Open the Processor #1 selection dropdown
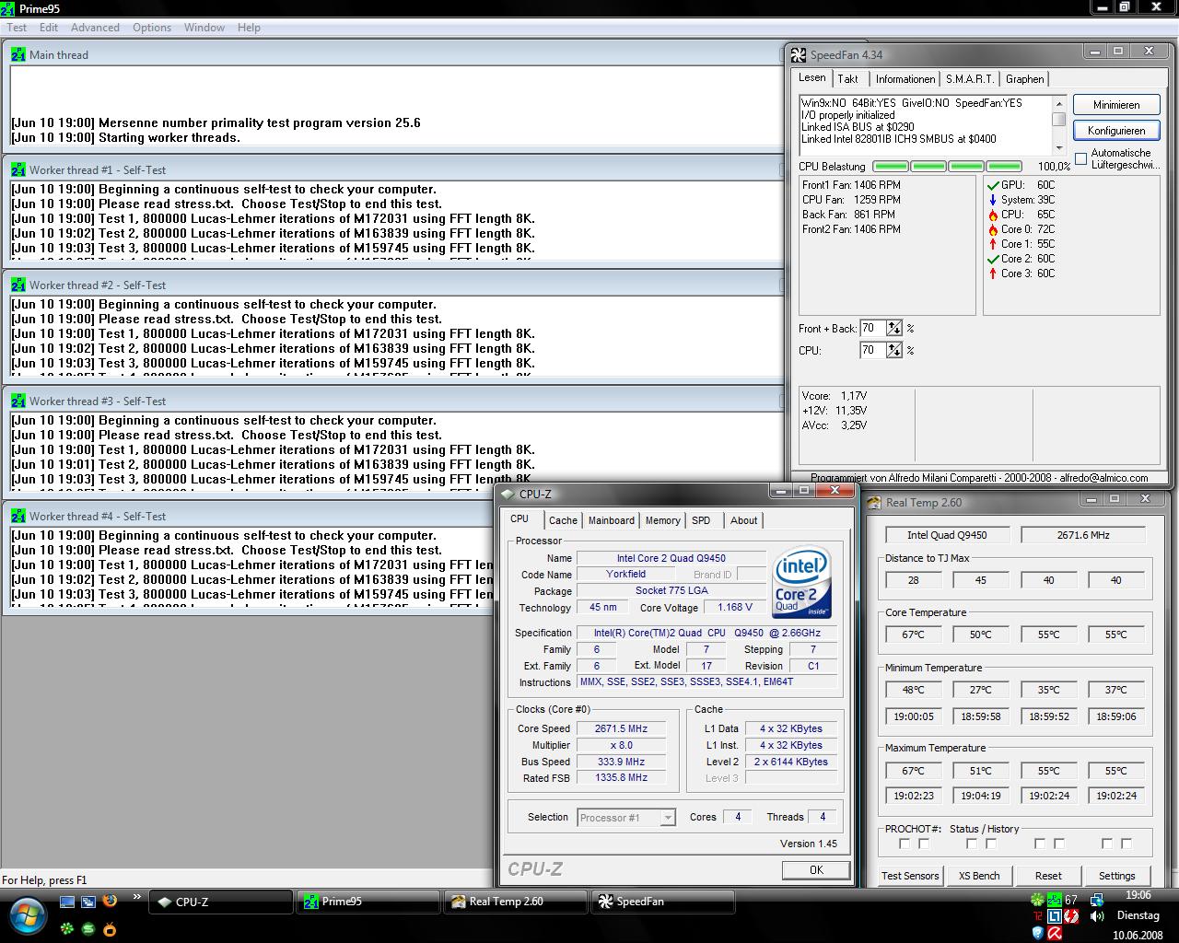Screen dimensions: 1179x943 (x=668, y=818)
